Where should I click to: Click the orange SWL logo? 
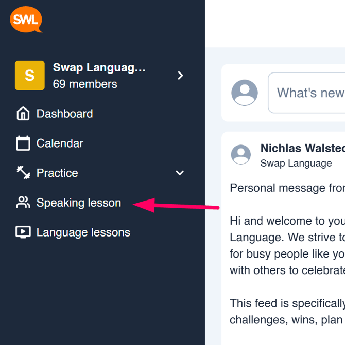[26, 20]
